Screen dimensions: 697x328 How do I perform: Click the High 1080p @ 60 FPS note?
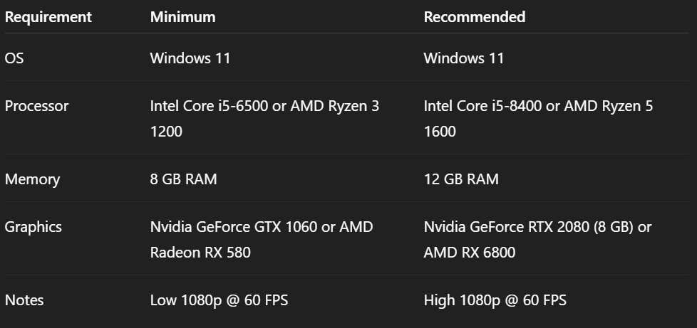[495, 300]
